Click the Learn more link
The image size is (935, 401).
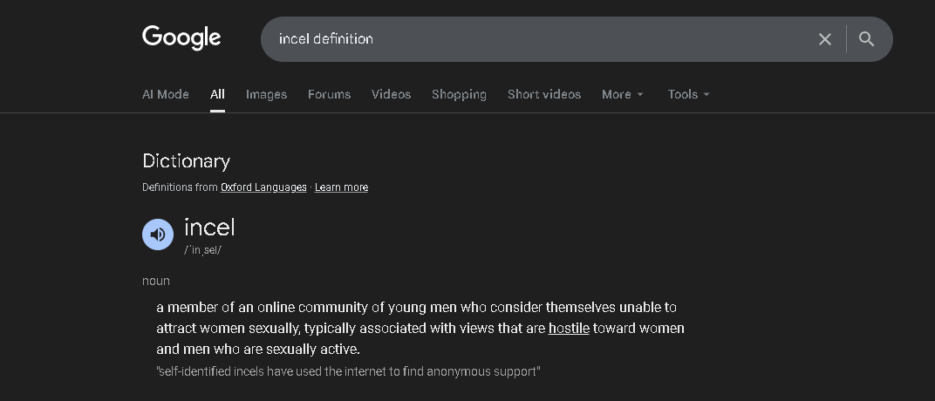click(x=341, y=187)
